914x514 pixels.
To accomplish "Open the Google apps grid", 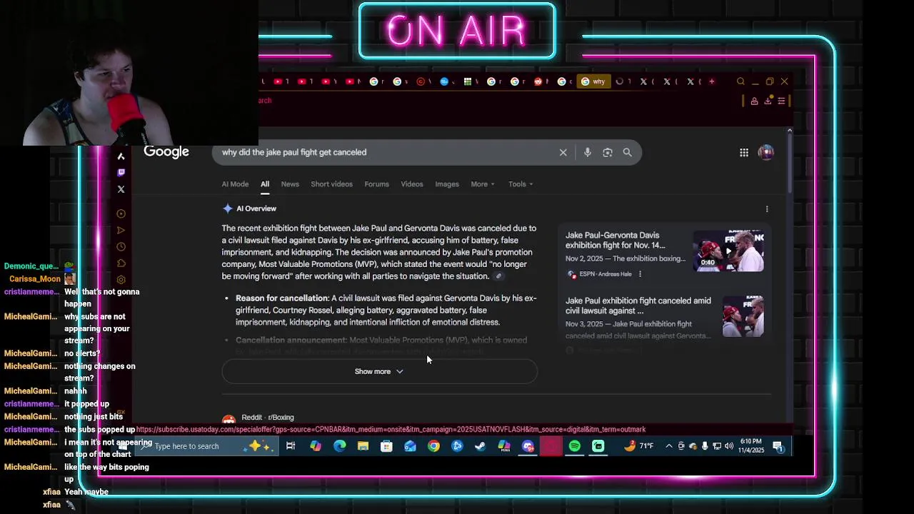I will point(744,152).
